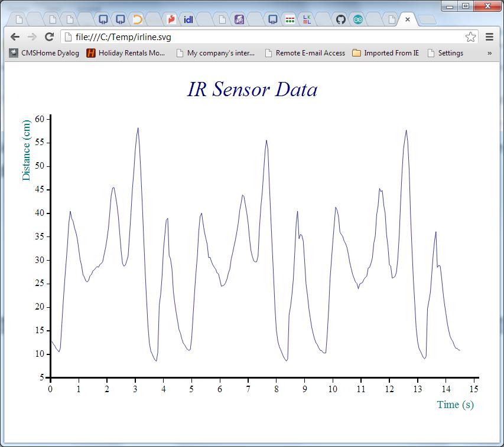Open the Chrome hamburger menu

coord(489,37)
